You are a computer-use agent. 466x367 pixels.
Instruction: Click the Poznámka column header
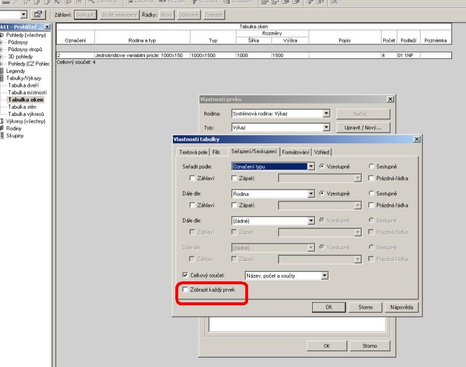point(436,40)
